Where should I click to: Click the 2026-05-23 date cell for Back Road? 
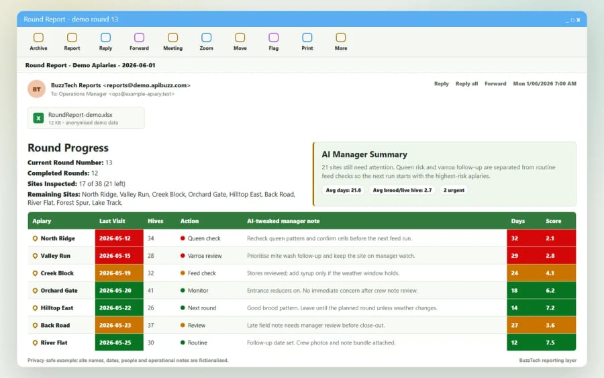tap(119, 325)
